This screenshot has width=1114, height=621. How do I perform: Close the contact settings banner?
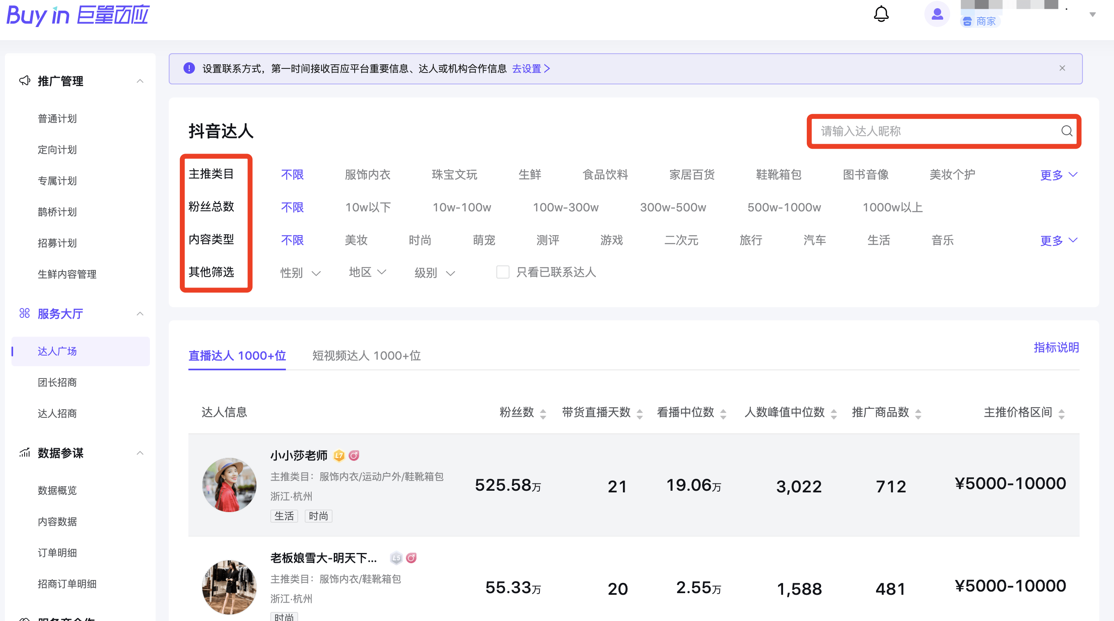pyautogui.click(x=1062, y=68)
